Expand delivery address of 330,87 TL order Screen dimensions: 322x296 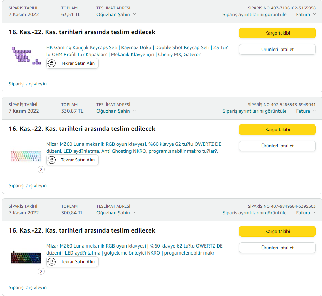116,111
